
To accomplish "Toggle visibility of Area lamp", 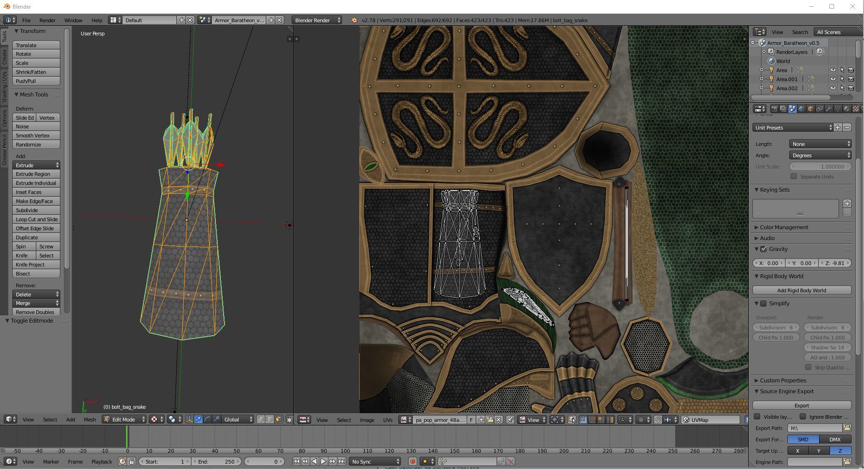I will point(833,70).
